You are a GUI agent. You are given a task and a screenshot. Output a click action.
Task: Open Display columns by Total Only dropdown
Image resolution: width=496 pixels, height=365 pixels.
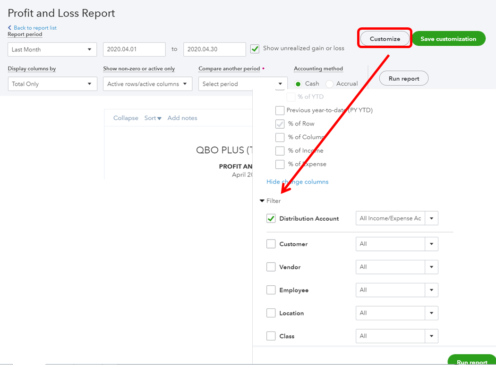(x=52, y=84)
